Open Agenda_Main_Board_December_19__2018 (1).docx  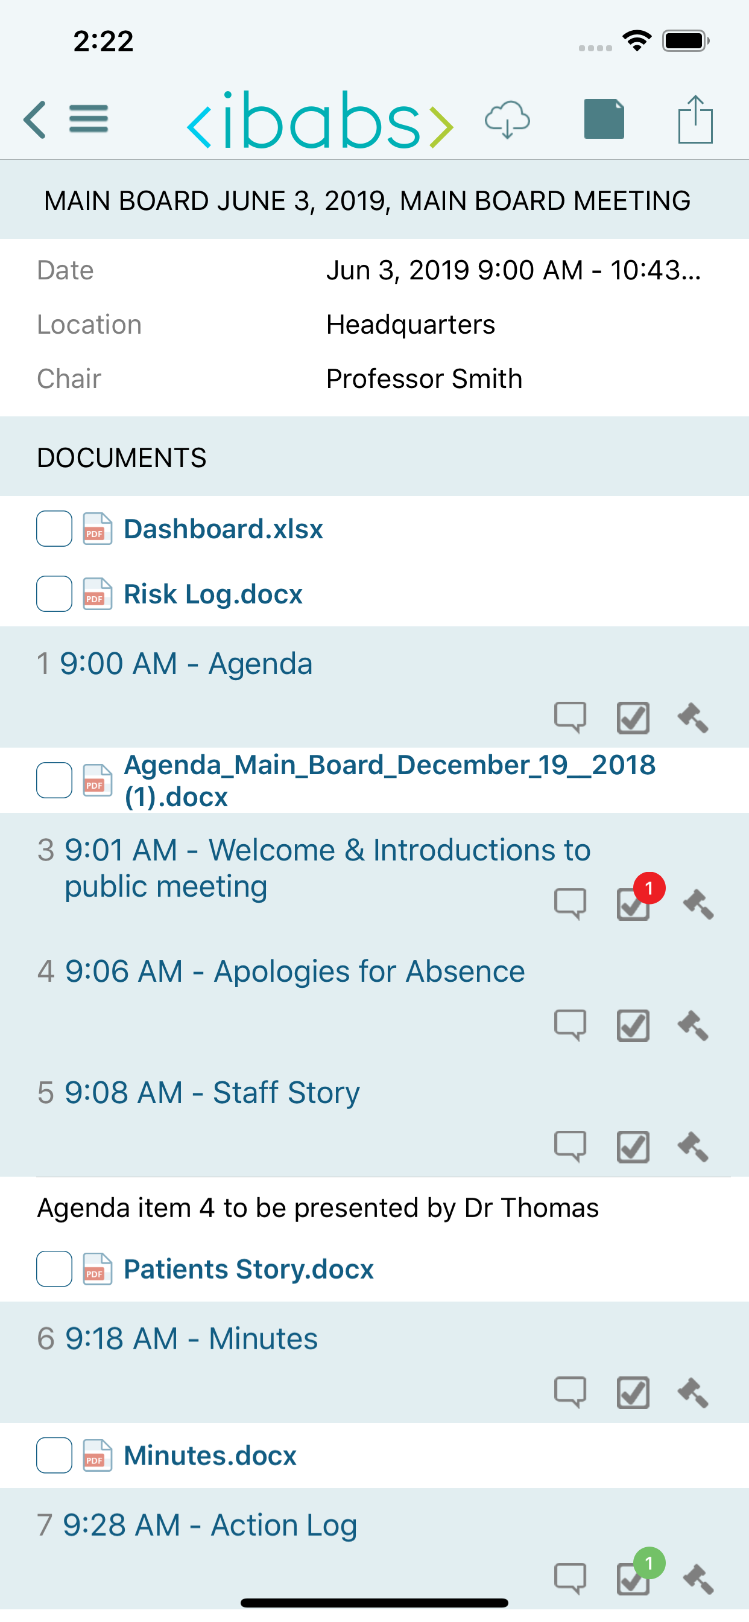pyautogui.click(x=389, y=781)
